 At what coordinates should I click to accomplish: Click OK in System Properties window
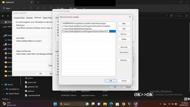[40, 74]
